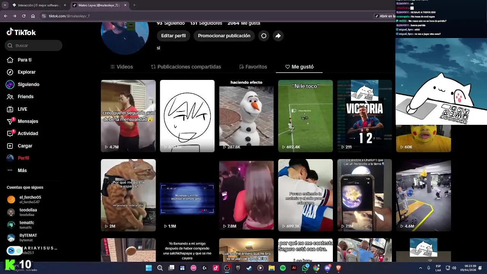Click the profile avatar picture
Image resolution: width=487 pixels, height=274 pixels.
(x=125, y=38)
